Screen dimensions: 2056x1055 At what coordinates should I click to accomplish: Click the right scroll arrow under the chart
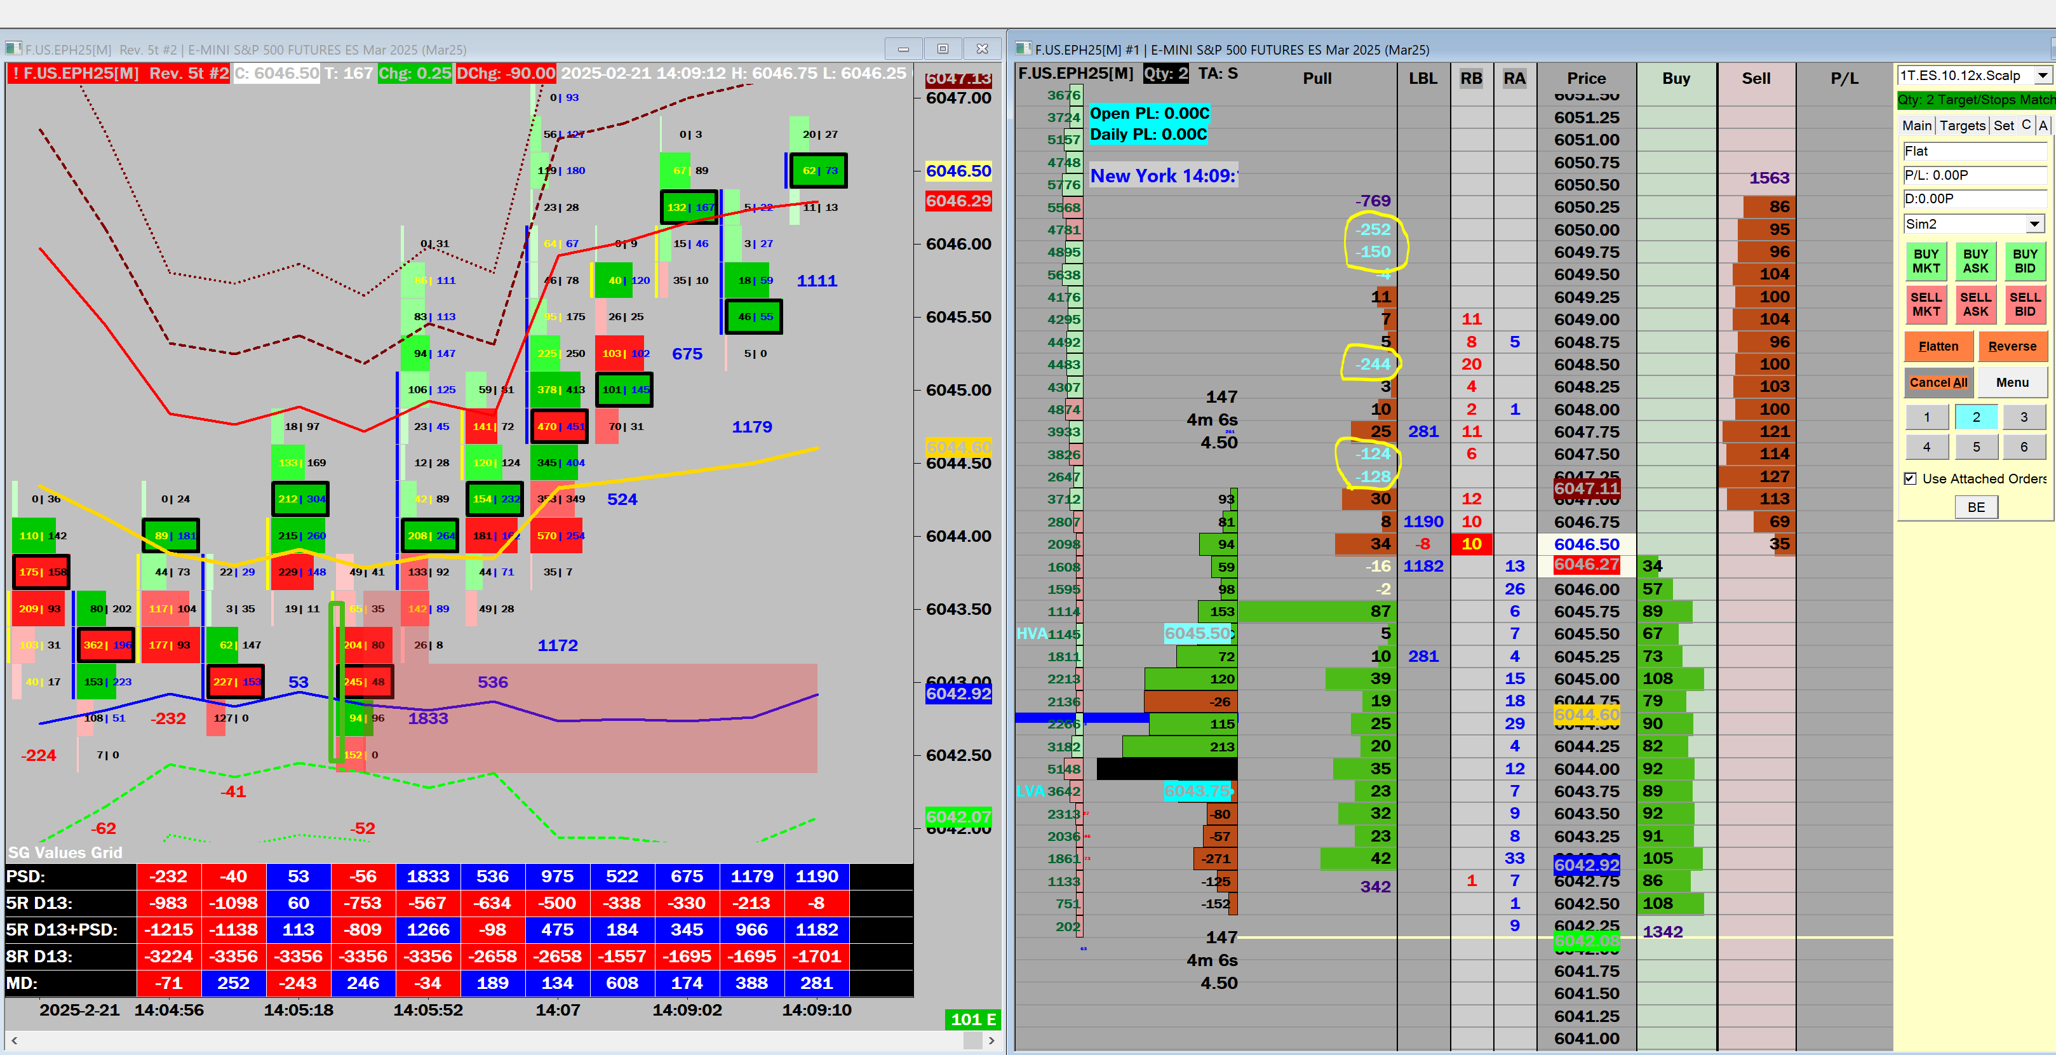[991, 1040]
